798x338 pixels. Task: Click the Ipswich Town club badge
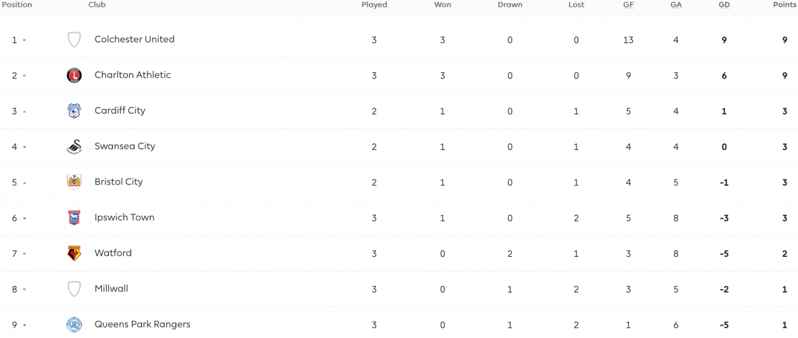click(x=74, y=218)
